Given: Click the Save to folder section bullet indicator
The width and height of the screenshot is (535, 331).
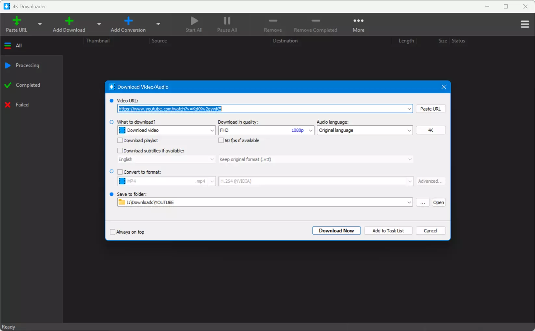Looking at the screenshot, I should point(112,194).
